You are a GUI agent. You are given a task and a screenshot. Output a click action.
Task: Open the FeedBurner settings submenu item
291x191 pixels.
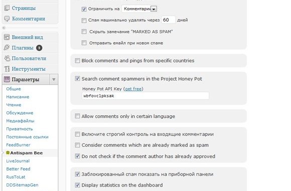[x=18, y=145]
